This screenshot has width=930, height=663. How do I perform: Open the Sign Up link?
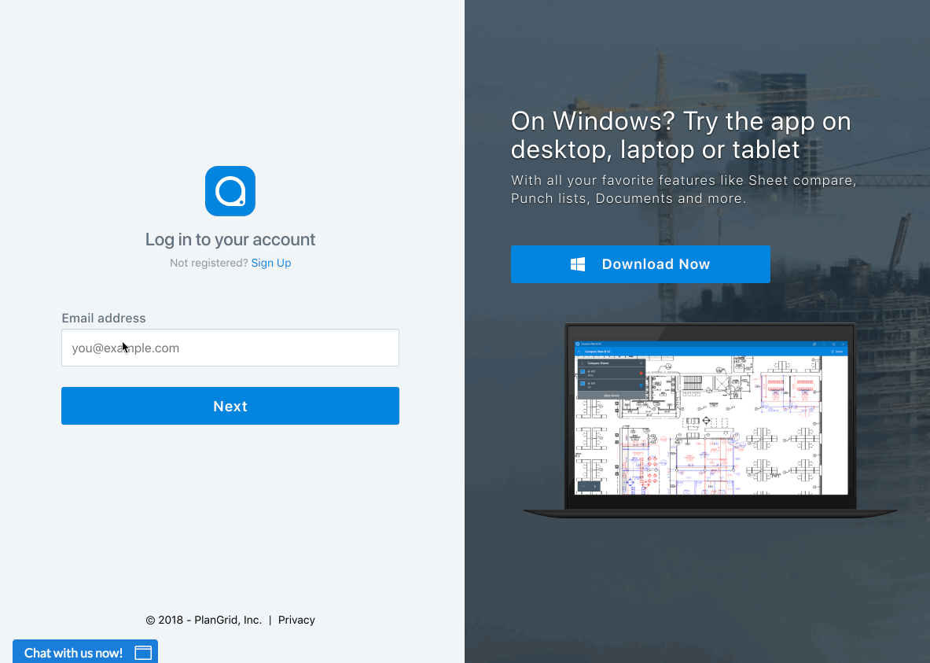pos(271,263)
